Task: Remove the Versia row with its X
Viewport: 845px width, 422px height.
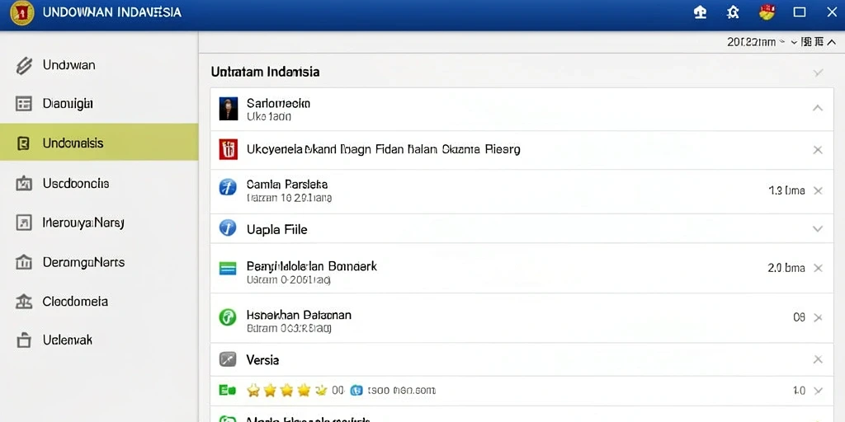Action: pyautogui.click(x=818, y=359)
